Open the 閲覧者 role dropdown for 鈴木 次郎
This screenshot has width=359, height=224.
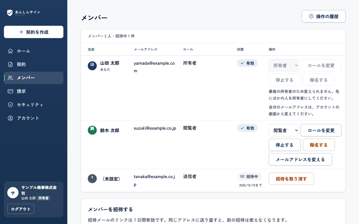click(x=284, y=130)
